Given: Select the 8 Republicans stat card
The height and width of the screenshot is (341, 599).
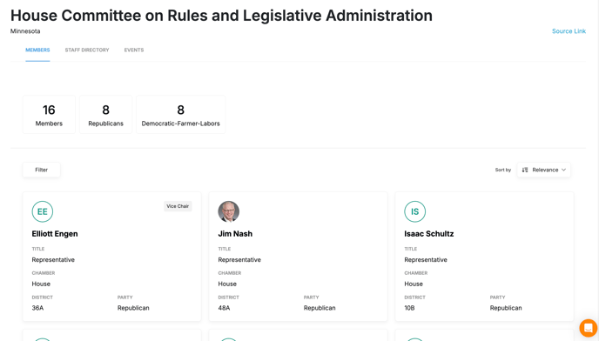Looking at the screenshot, I should pos(106,115).
